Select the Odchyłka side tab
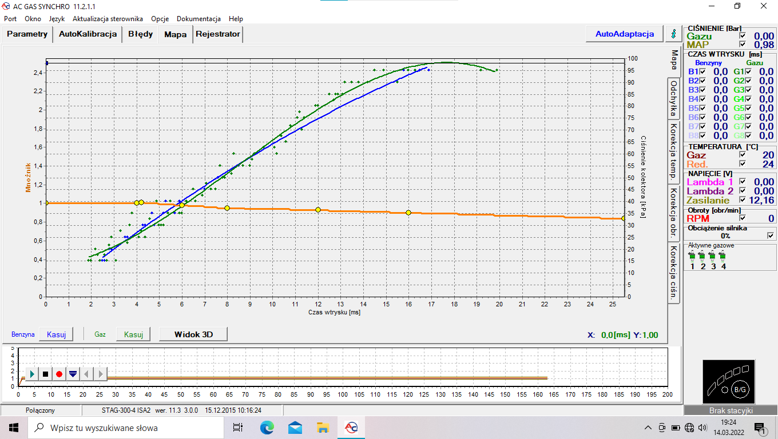 (x=674, y=98)
